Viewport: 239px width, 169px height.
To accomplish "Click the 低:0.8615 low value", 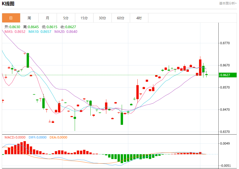I will 50,27.
